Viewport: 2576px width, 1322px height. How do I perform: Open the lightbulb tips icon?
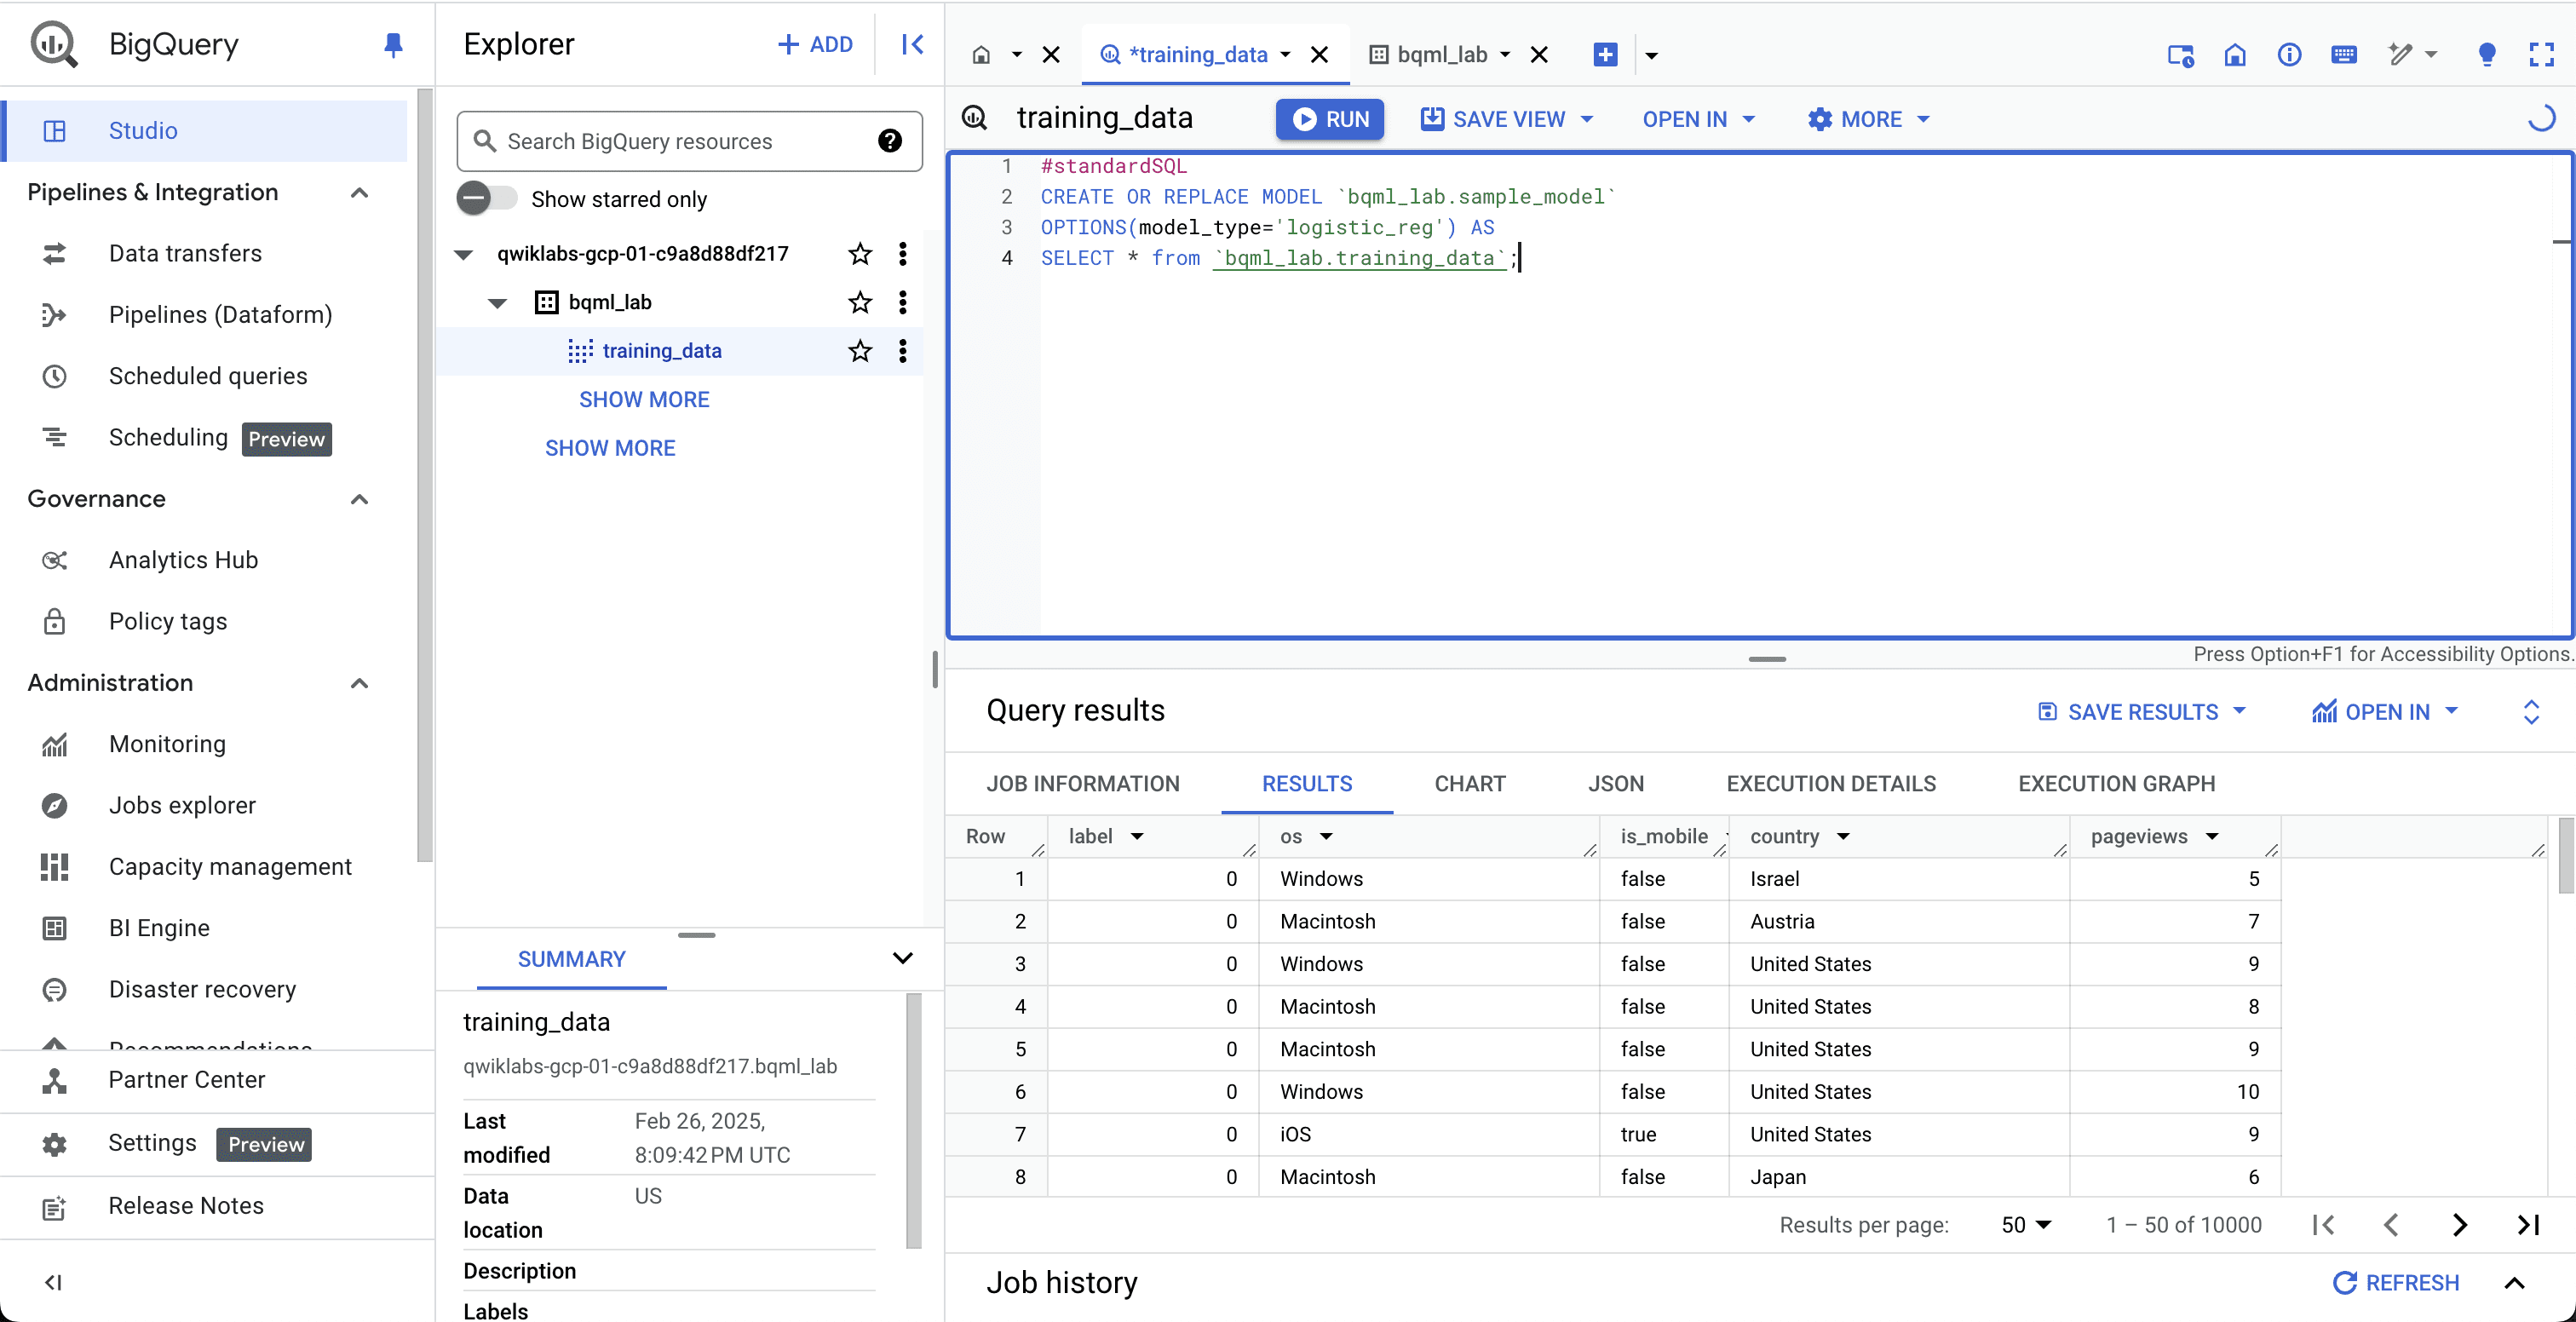click(2486, 55)
